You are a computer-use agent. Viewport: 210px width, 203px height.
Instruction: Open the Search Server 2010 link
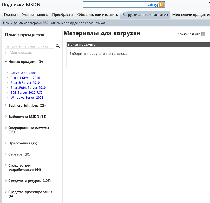[25, 83]
